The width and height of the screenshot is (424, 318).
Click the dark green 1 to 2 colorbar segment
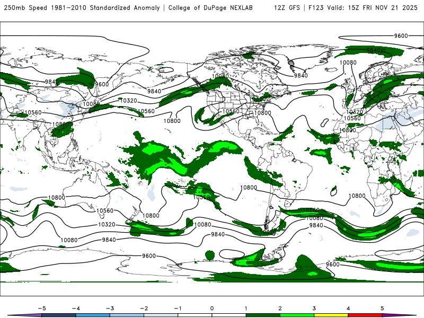coord(263,315)
